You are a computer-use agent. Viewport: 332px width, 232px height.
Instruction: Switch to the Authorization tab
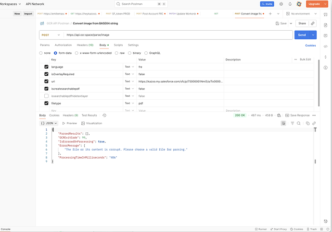63,45
